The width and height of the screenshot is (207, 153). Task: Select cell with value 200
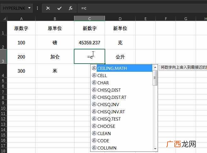tap(21, 57)
